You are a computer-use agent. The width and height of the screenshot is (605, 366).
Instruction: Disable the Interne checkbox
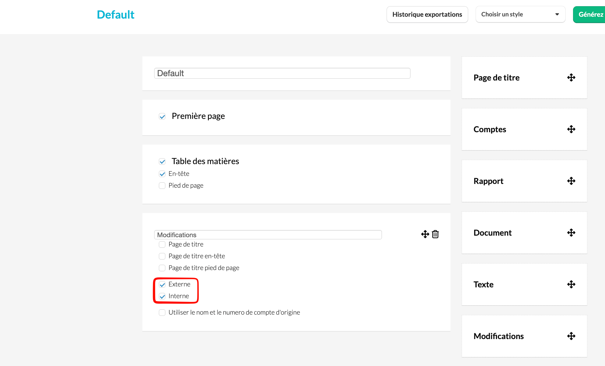click(162, 296)
